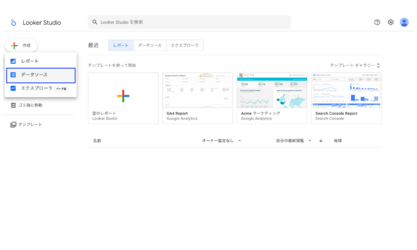Switch to the データソース tab
Image resolution: width=417 pixels, height=250 pixels.
[x=150, y=45]
